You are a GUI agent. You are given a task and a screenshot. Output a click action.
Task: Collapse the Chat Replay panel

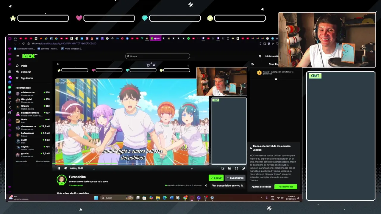point(253,64)
